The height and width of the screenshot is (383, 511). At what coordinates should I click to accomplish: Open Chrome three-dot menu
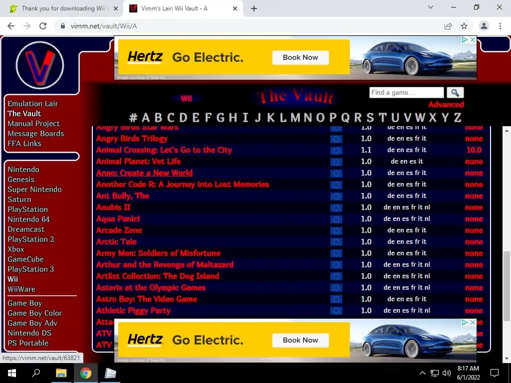tap(500, 26)
